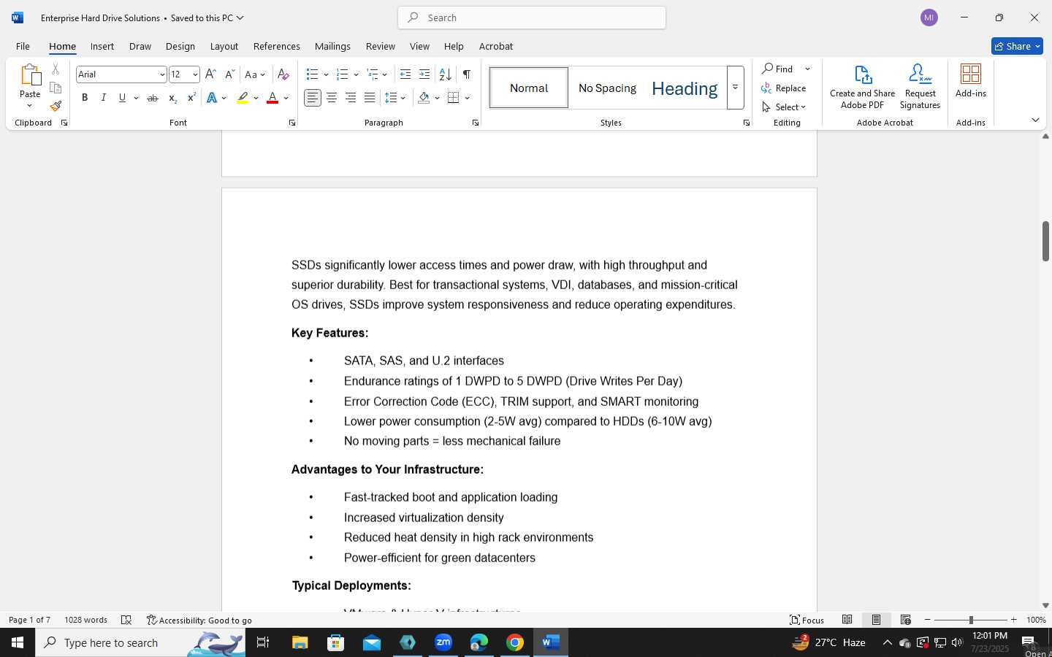Switch to the Acrobat tab
The height and width of the screenshot is (657, 1052).
tap(496, 46)
